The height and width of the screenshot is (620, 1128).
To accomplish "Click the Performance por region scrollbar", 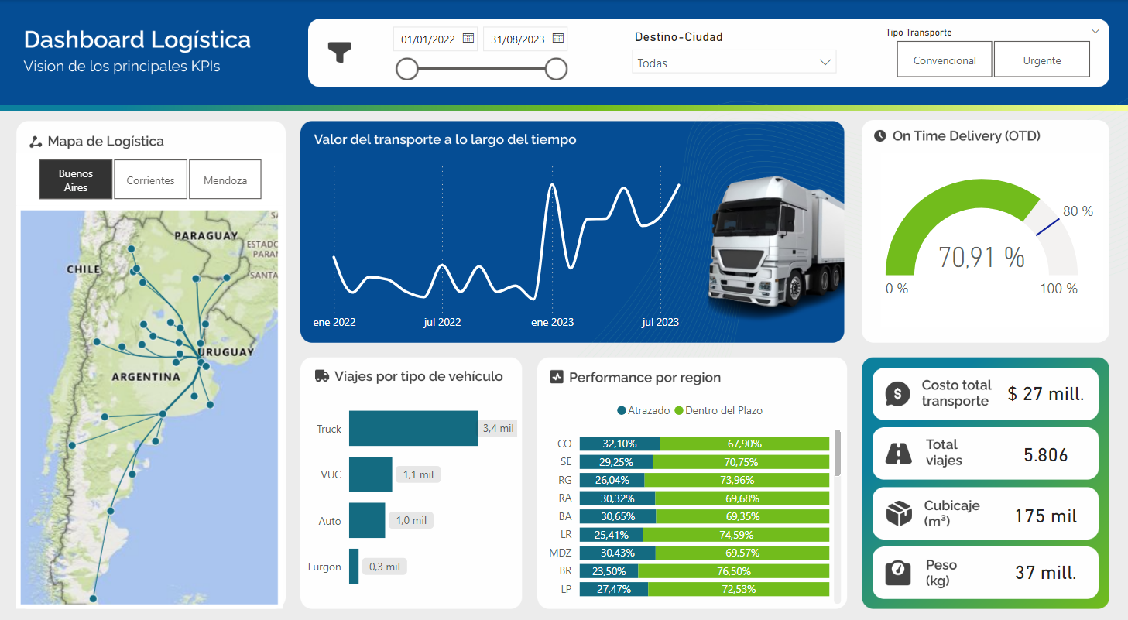I will pos(836,454).
